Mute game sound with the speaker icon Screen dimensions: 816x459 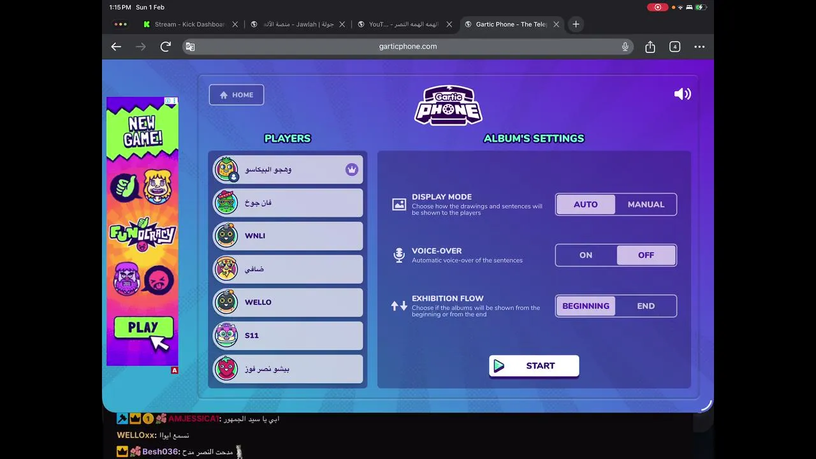click(682, 94)
